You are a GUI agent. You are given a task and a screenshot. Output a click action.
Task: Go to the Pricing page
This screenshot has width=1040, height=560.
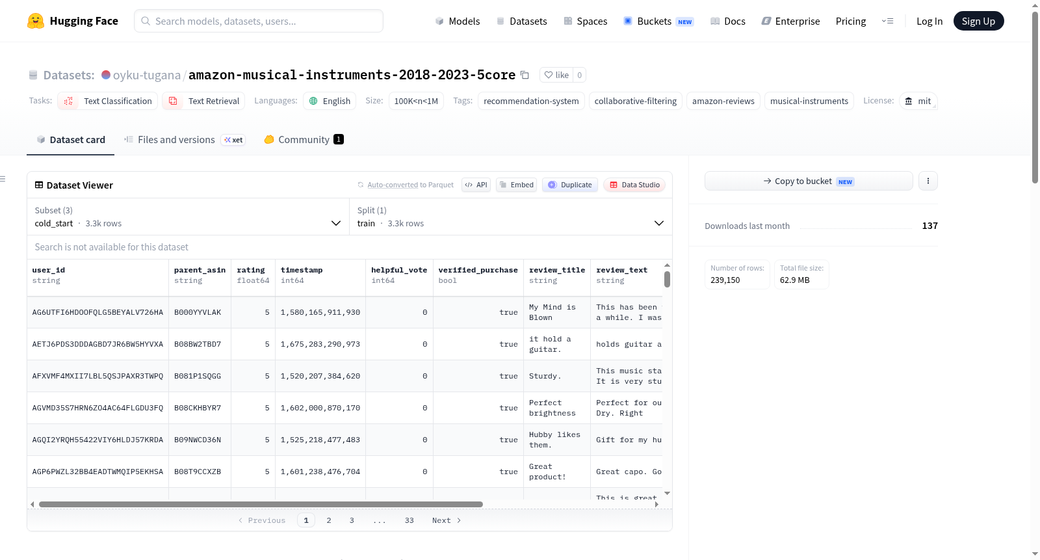851,21
